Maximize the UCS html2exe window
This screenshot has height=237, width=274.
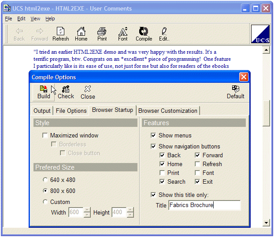pos(255,8)
